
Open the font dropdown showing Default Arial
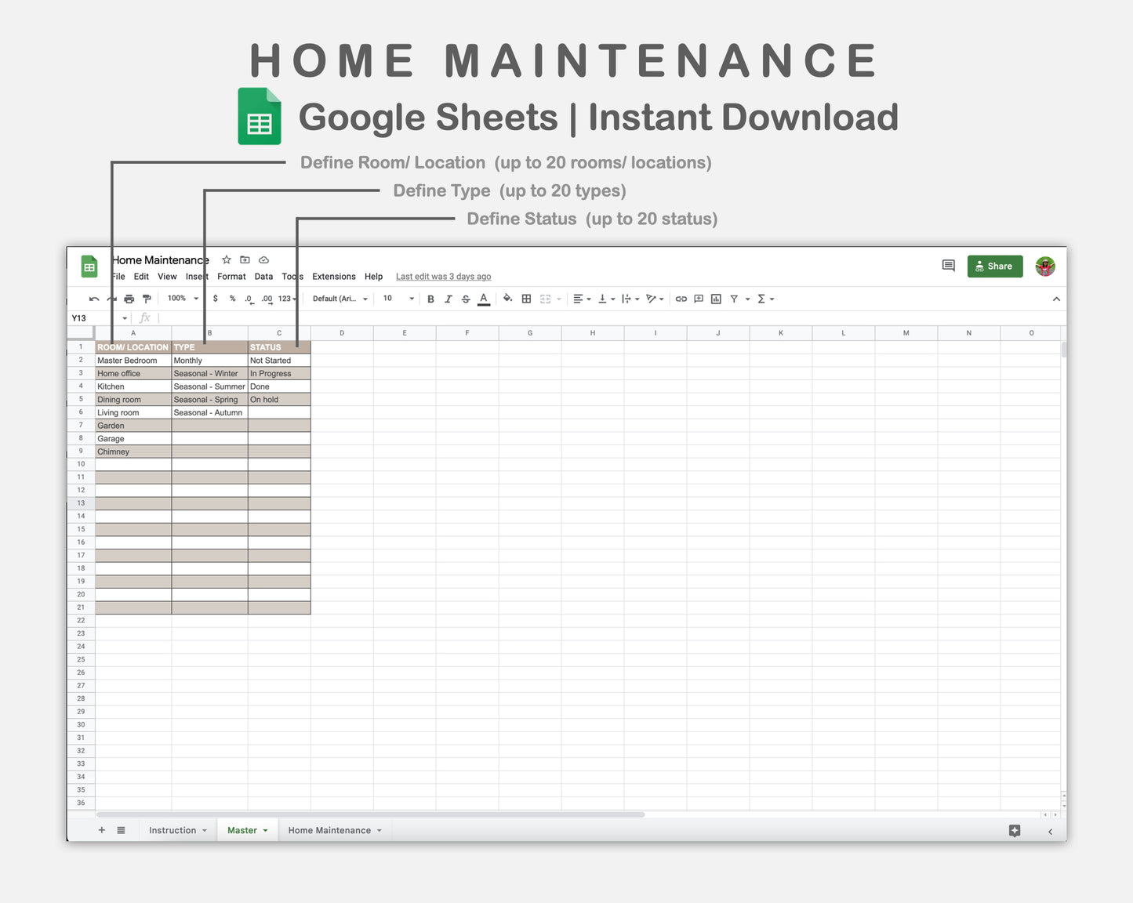click(x=339, y=299)
